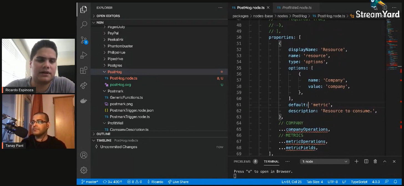Screen dimensions: 404x186
Task: Click master branch in status bar
Action: click(90, 182)
